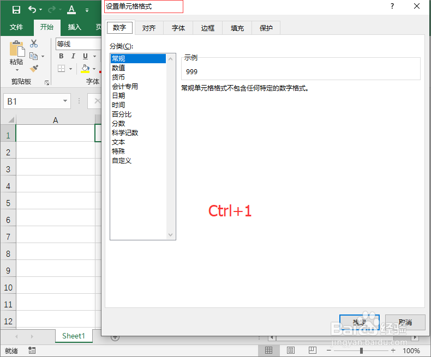Select 百分比 in the category list
Image resolution: width=431 pixels, height=357 pixels.
click(x=138, y=114)
